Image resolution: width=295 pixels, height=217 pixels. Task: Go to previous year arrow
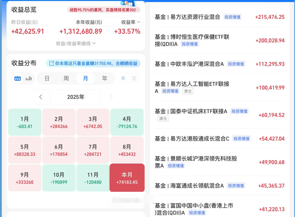41,97
